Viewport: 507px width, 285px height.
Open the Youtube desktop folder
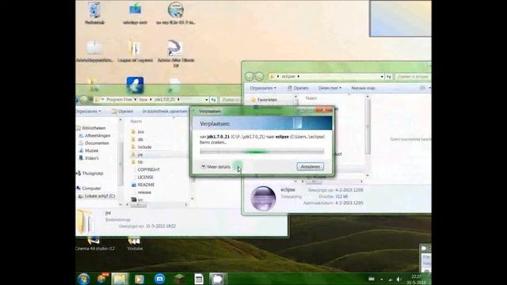[135, 243]
